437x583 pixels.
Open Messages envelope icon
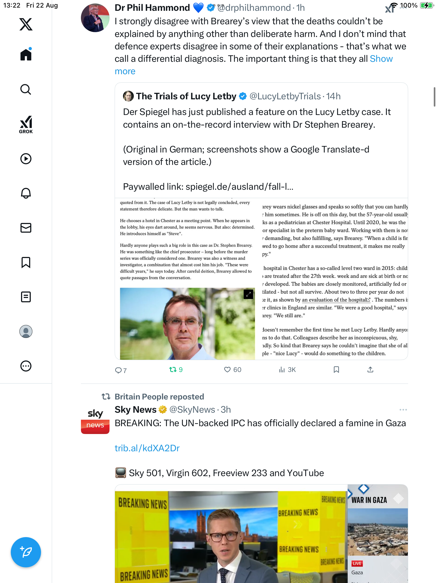point(26,228)
